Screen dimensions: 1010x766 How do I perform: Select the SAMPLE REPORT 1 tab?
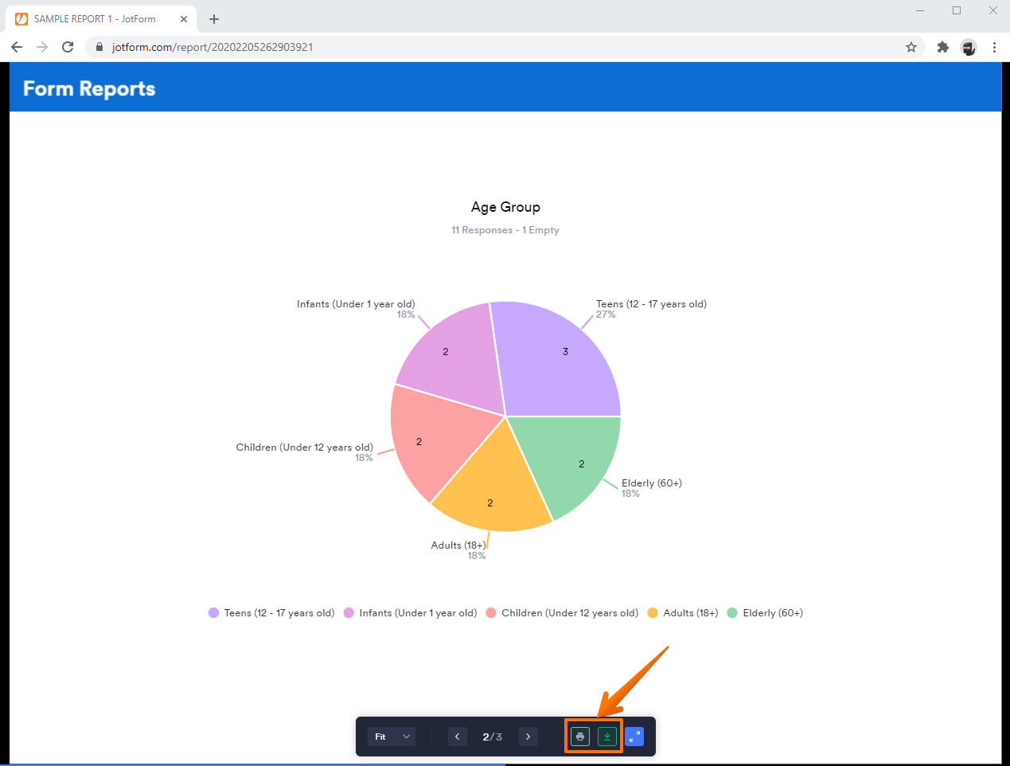[x=96, y=18]
